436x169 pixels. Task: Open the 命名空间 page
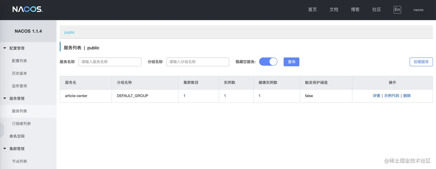pos(17,136)
